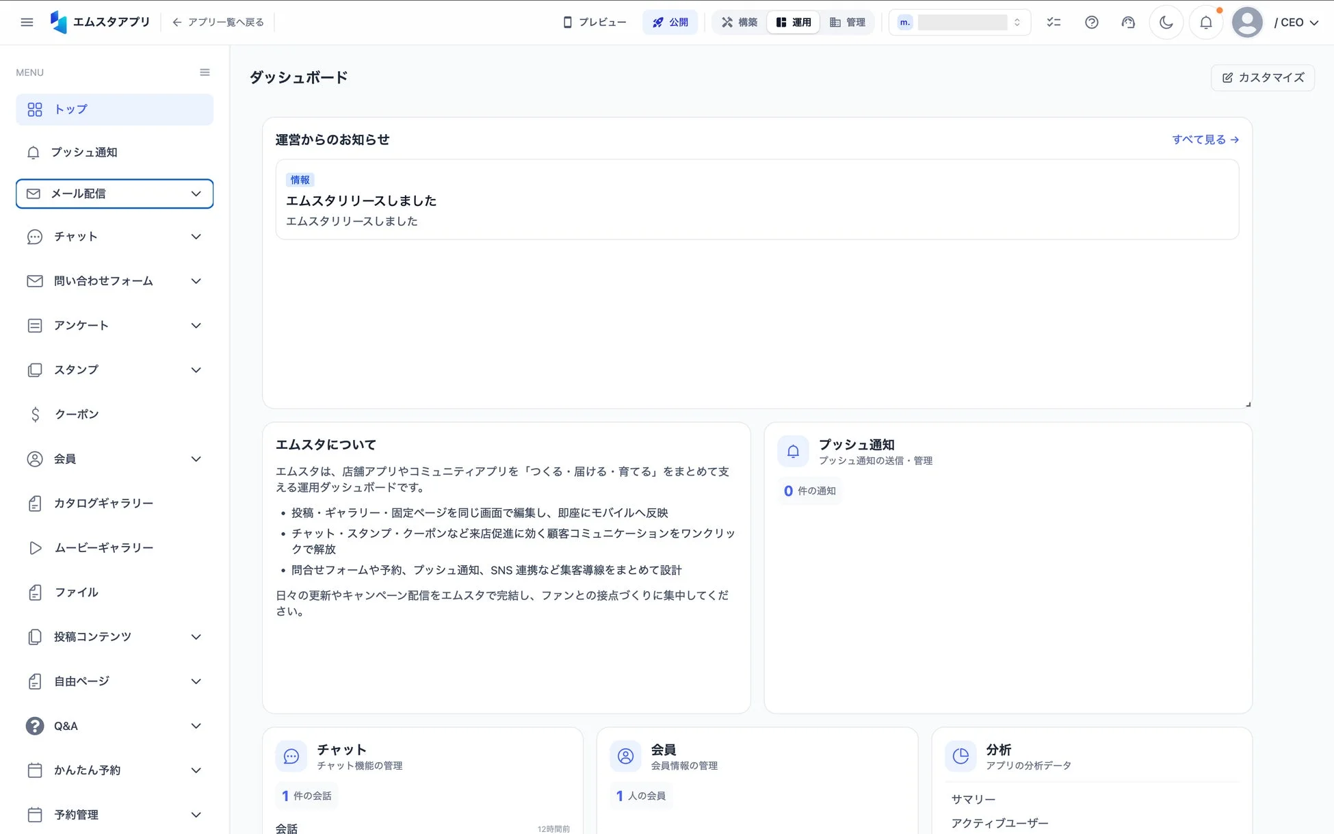Expand the 予約管理 chevron

click(196, 815)
